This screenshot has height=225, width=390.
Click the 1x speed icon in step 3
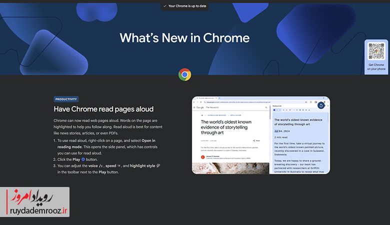119,165
